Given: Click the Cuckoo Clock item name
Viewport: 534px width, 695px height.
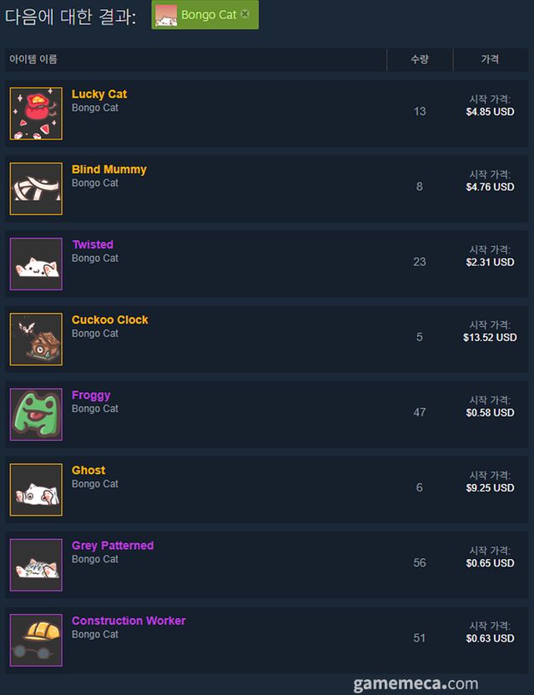Looking at the screenshot, I should (x=110, y=320).
